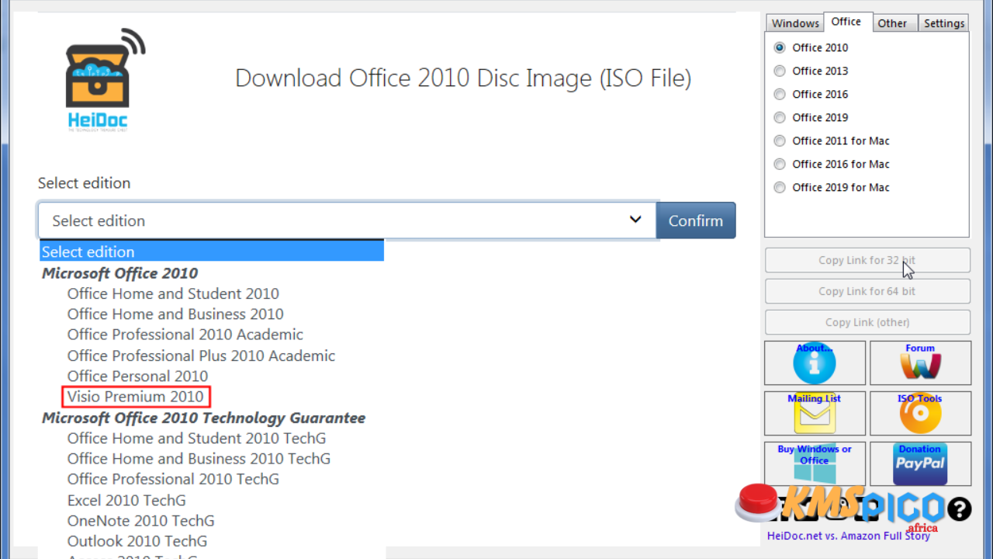
Task: Open the About info icon button
Action: (815, 363)
